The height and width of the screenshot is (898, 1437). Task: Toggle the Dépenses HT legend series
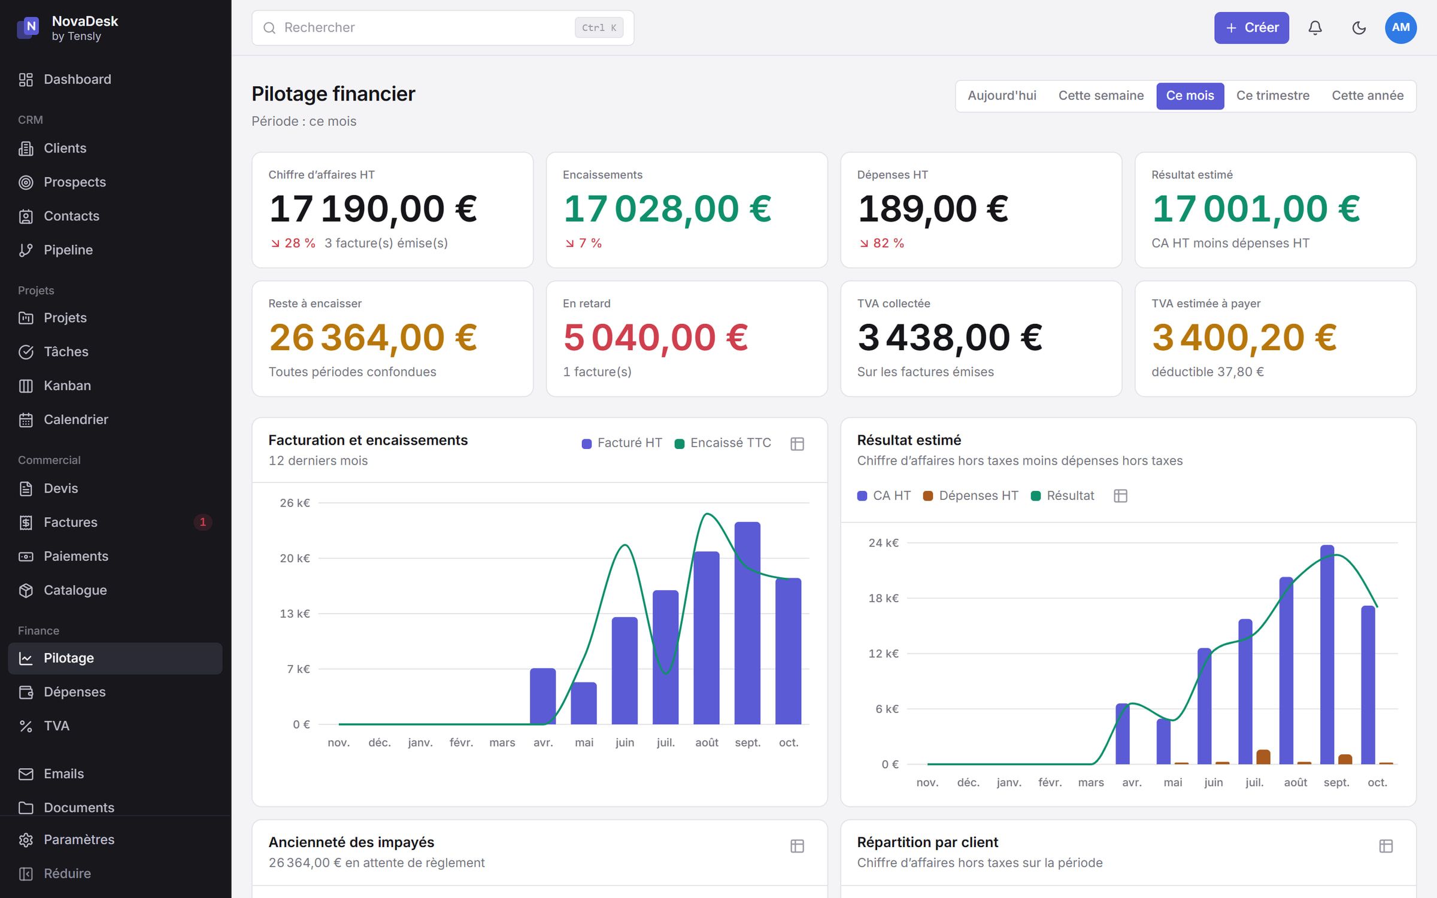971,496
